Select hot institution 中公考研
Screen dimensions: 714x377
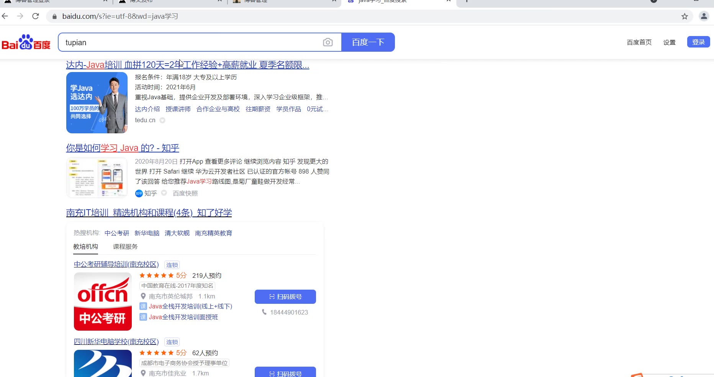coord(117,233)
